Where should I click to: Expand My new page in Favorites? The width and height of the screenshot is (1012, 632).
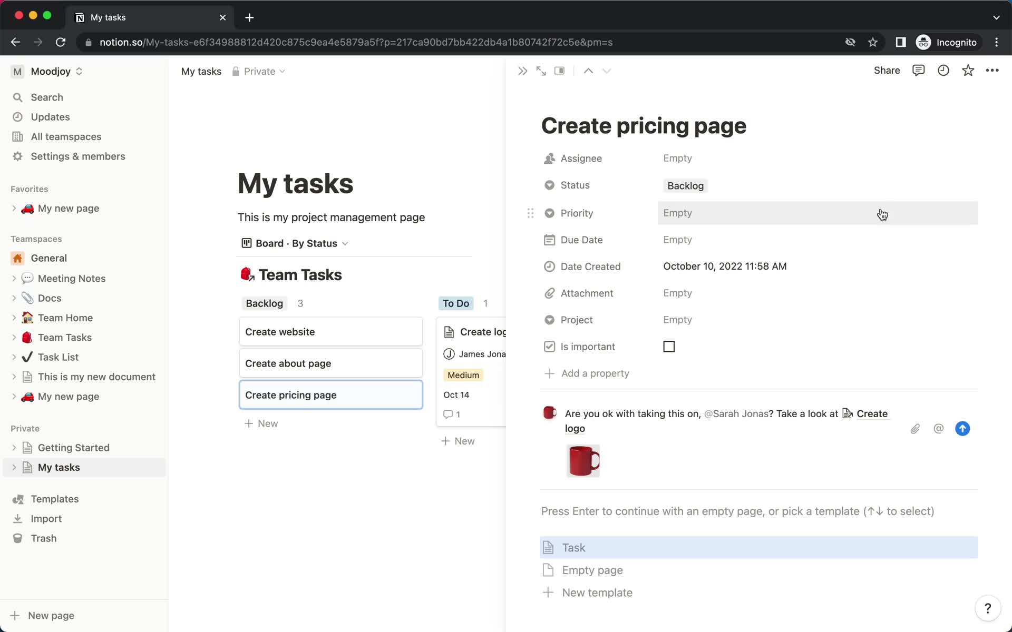(x=15, y=208)
